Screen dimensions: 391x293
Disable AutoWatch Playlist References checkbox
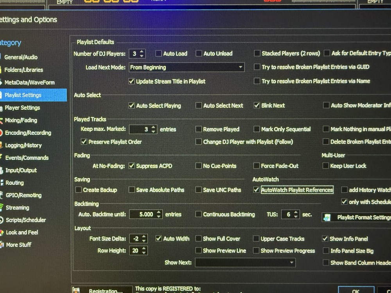pos(256,190)
